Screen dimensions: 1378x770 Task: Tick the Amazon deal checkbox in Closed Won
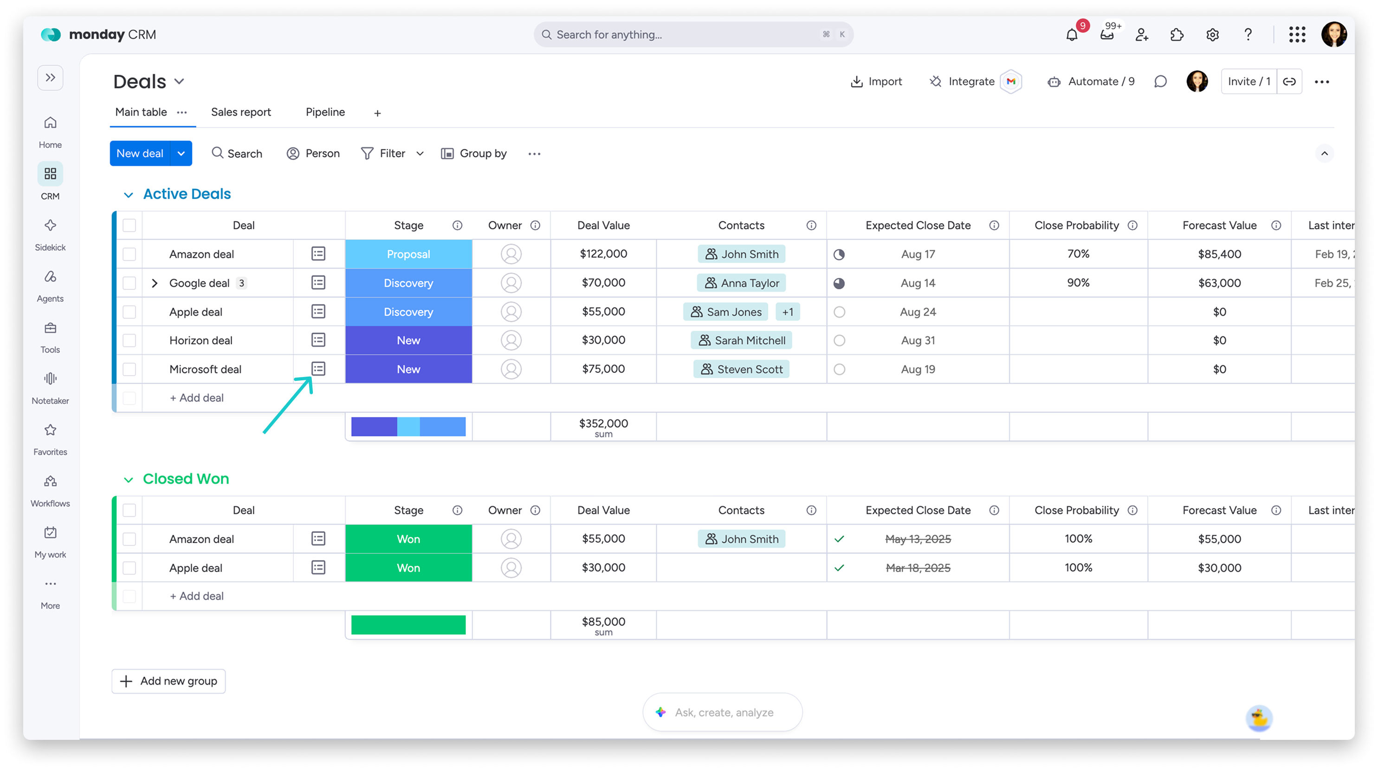pos(129,539)
